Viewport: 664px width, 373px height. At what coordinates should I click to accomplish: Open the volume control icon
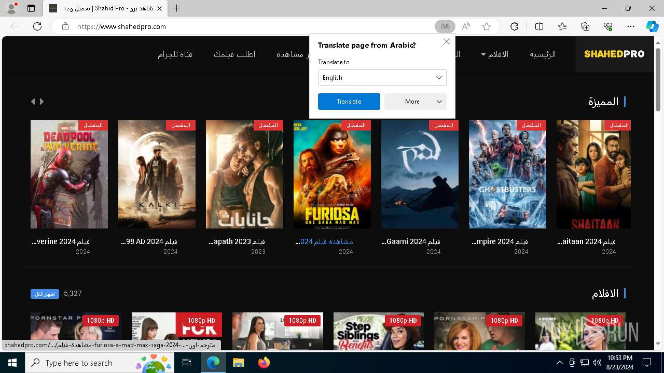click(x=597, y=363)
